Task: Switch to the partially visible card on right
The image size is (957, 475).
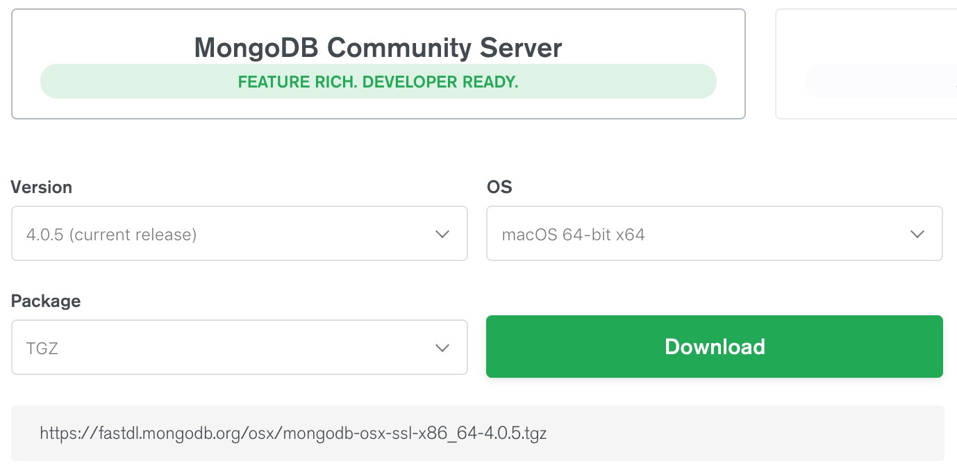Action: coord(866,64)
